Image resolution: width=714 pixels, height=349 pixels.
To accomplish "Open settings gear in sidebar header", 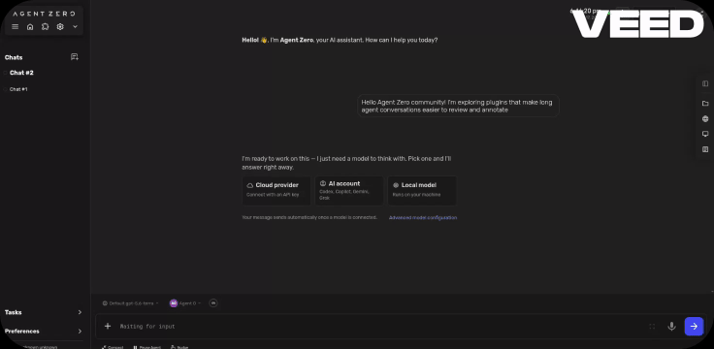I will point(60,27).
